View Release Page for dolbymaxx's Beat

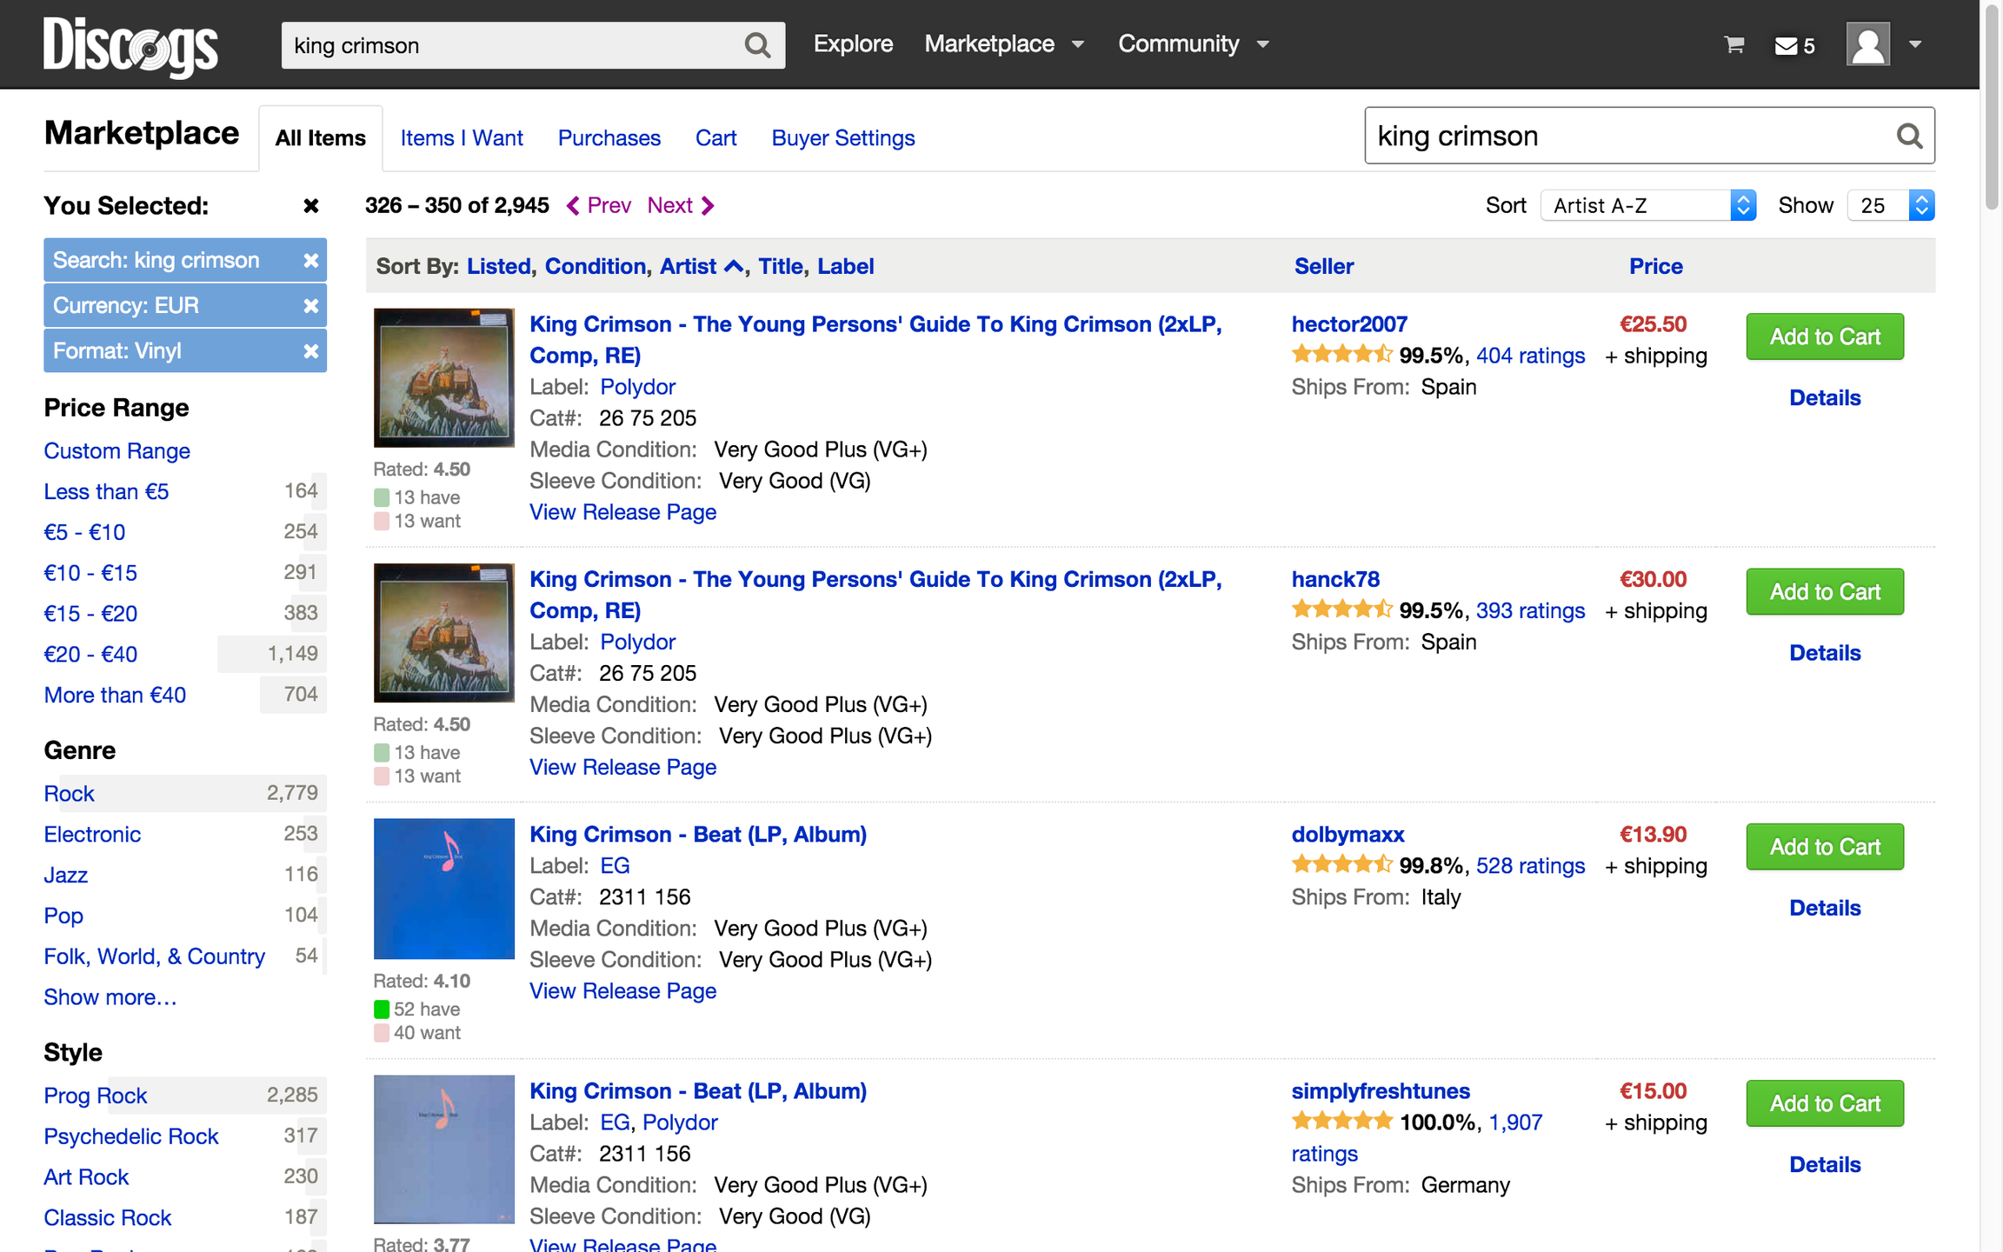622,991
